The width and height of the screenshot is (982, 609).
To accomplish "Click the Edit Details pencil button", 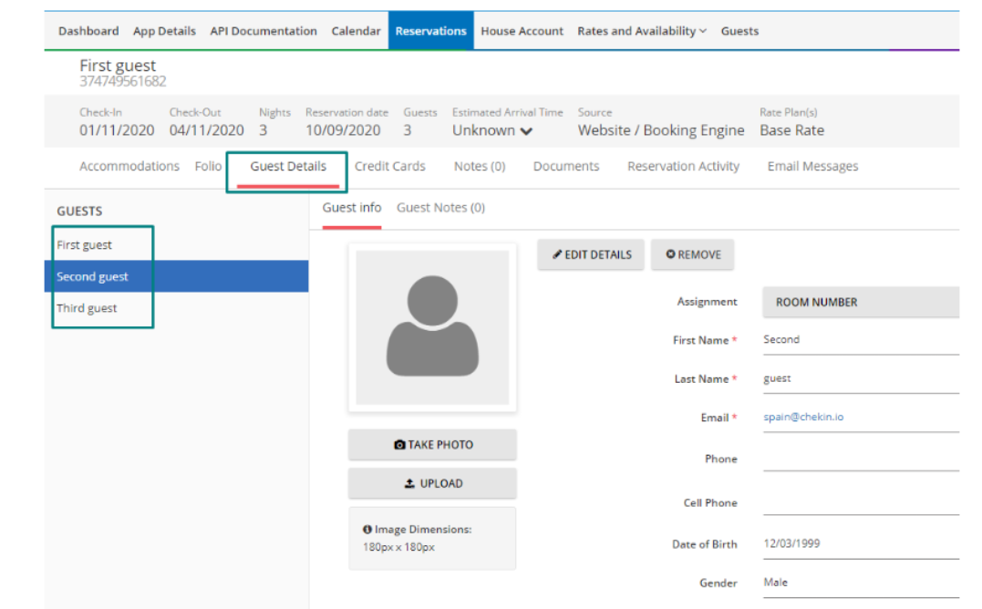I will tap(591, 255).
